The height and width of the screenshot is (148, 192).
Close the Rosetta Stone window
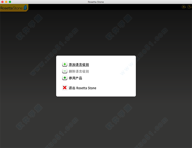(x=2, y=2)
